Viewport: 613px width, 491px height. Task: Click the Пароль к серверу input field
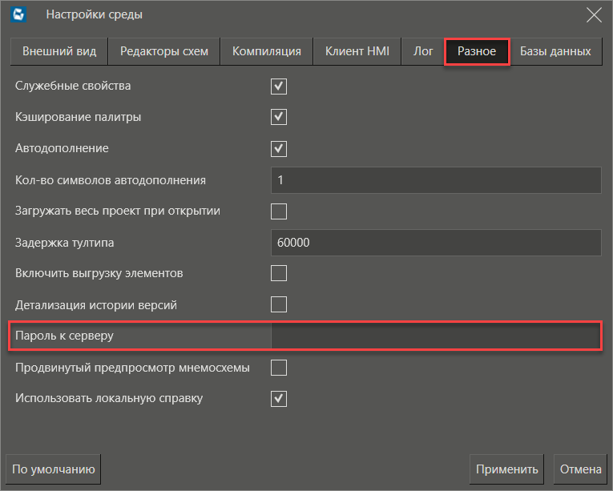pyautogui.click(x=436, y=336)
